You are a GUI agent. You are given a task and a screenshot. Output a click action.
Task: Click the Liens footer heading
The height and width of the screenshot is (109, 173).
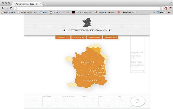pyautogui.click(x=101, y=96)
